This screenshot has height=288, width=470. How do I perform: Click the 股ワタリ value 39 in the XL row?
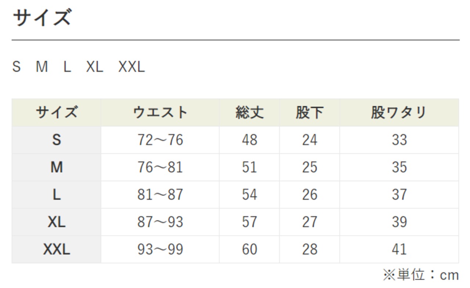click(x=399, y=222)
